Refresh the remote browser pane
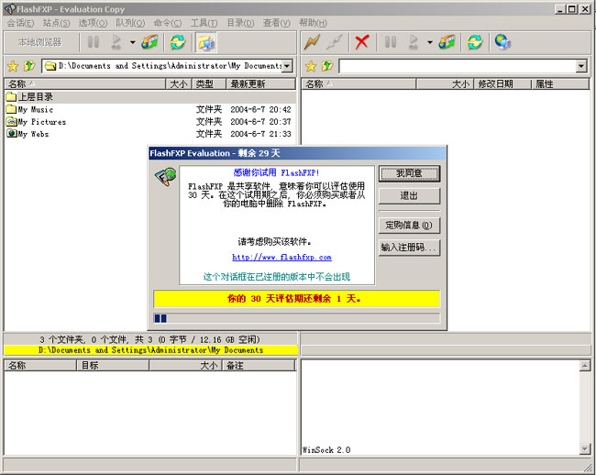 point(475,42)
